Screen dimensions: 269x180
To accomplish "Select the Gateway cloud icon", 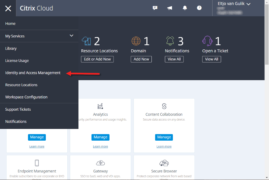I will [x=100, y=162].
